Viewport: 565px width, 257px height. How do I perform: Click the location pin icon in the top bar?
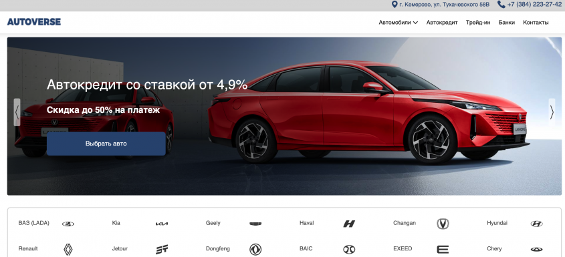coord(394,4)
